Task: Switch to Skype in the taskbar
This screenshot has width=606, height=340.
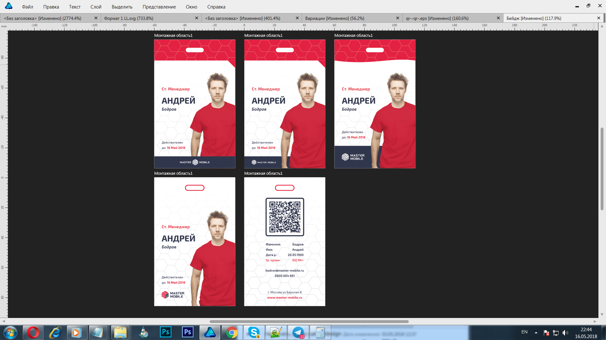Action: tap(254, 332)
